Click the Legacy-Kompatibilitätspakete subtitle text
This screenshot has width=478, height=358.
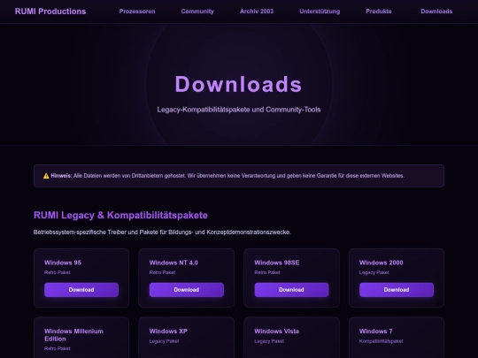(x=239, y=110)
